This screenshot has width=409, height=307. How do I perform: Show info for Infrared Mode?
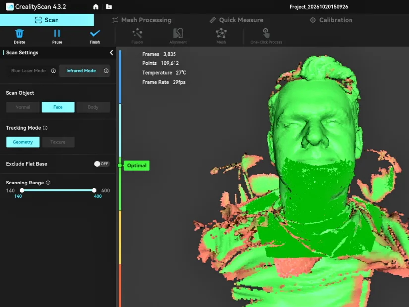(106, 71)
